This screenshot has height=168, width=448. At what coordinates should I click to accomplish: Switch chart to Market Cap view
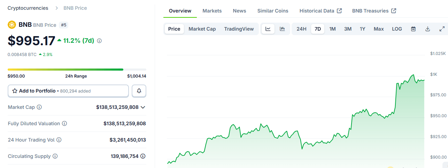(x=202, y=29)
